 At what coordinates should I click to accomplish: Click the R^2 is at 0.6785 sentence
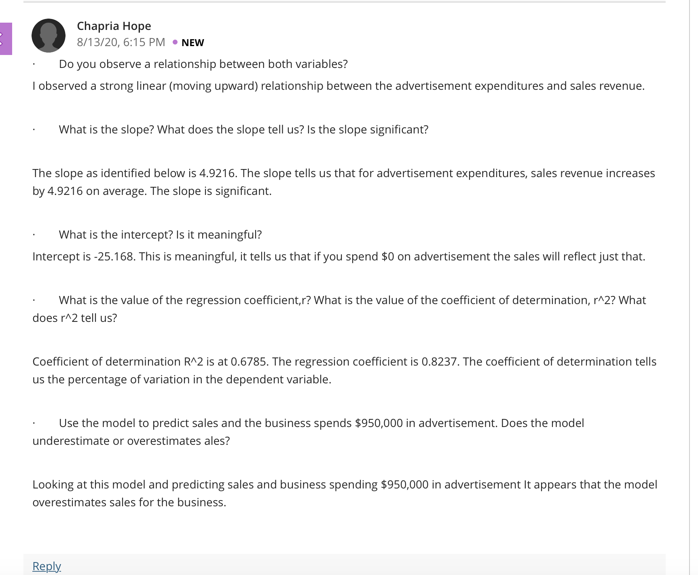click(x=150, y=361)
